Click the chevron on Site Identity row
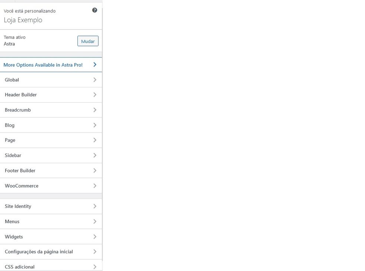Image resolution: width=365 pixels, height=271 pixels. pyautogui.click(x=95, y=206)
